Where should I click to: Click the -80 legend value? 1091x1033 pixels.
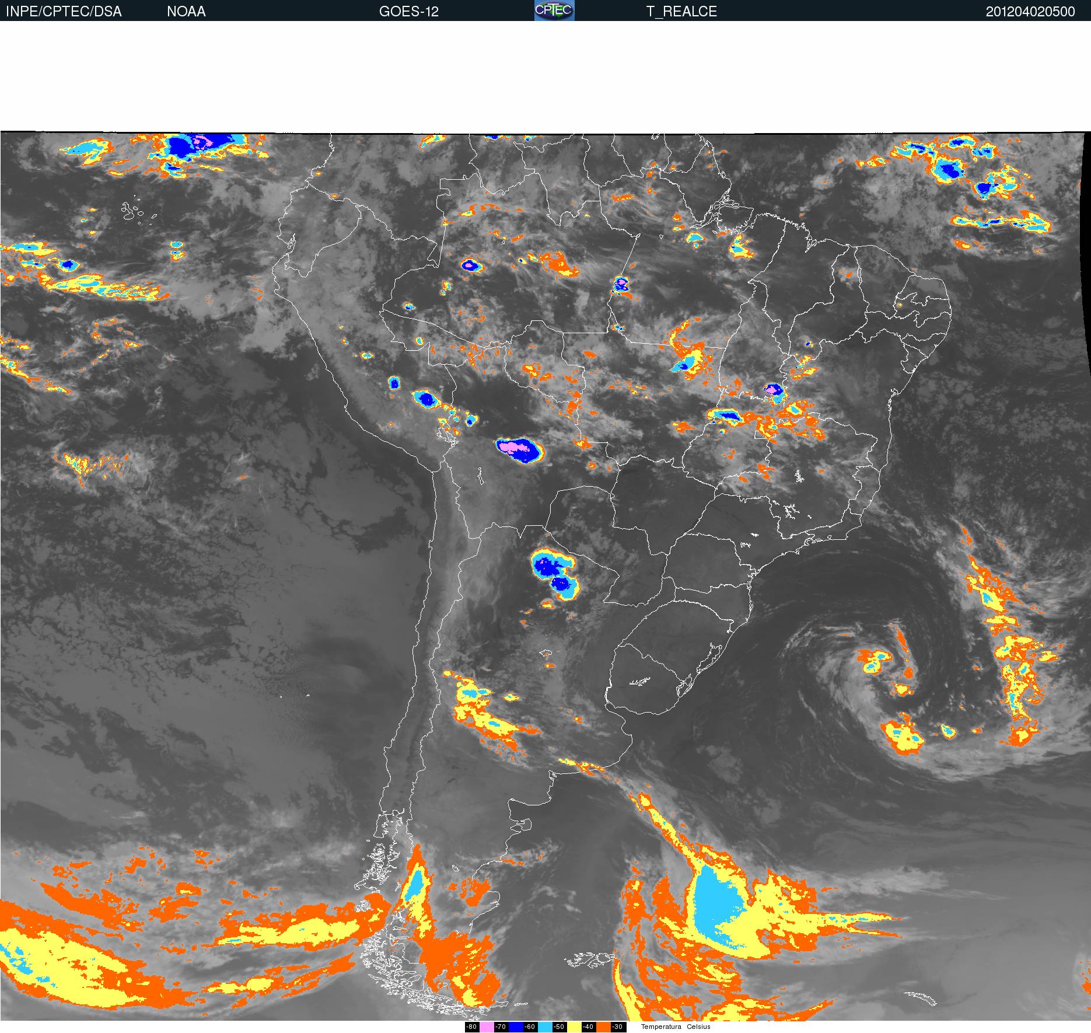click(472, 1027)
